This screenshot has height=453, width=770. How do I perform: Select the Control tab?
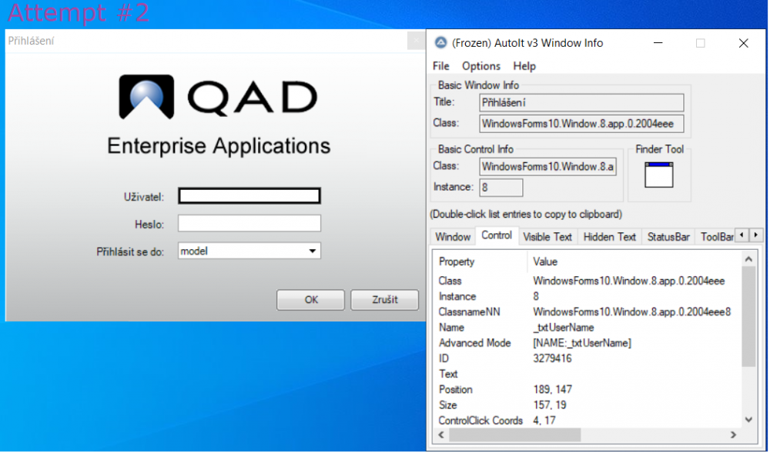(x=497, y=236)
